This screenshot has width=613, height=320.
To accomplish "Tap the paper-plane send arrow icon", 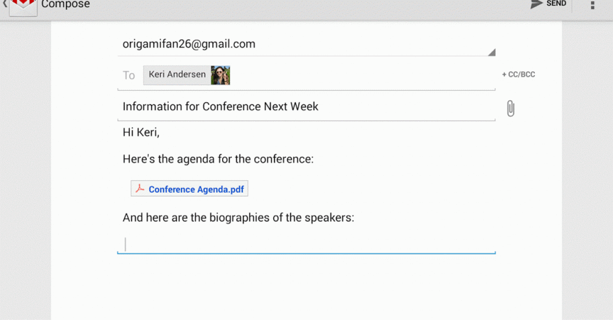I will pyautogui.click(x=536, y=4).
